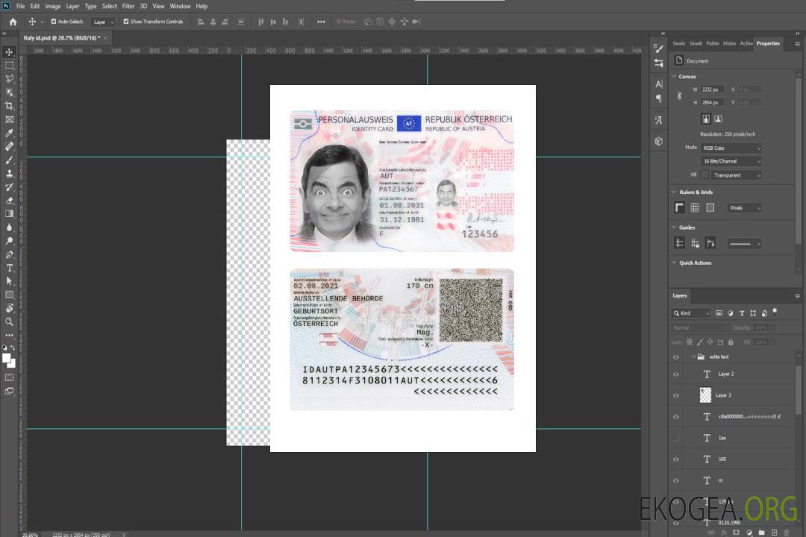
Task: Open the File menu
Action: coord(21,6)
